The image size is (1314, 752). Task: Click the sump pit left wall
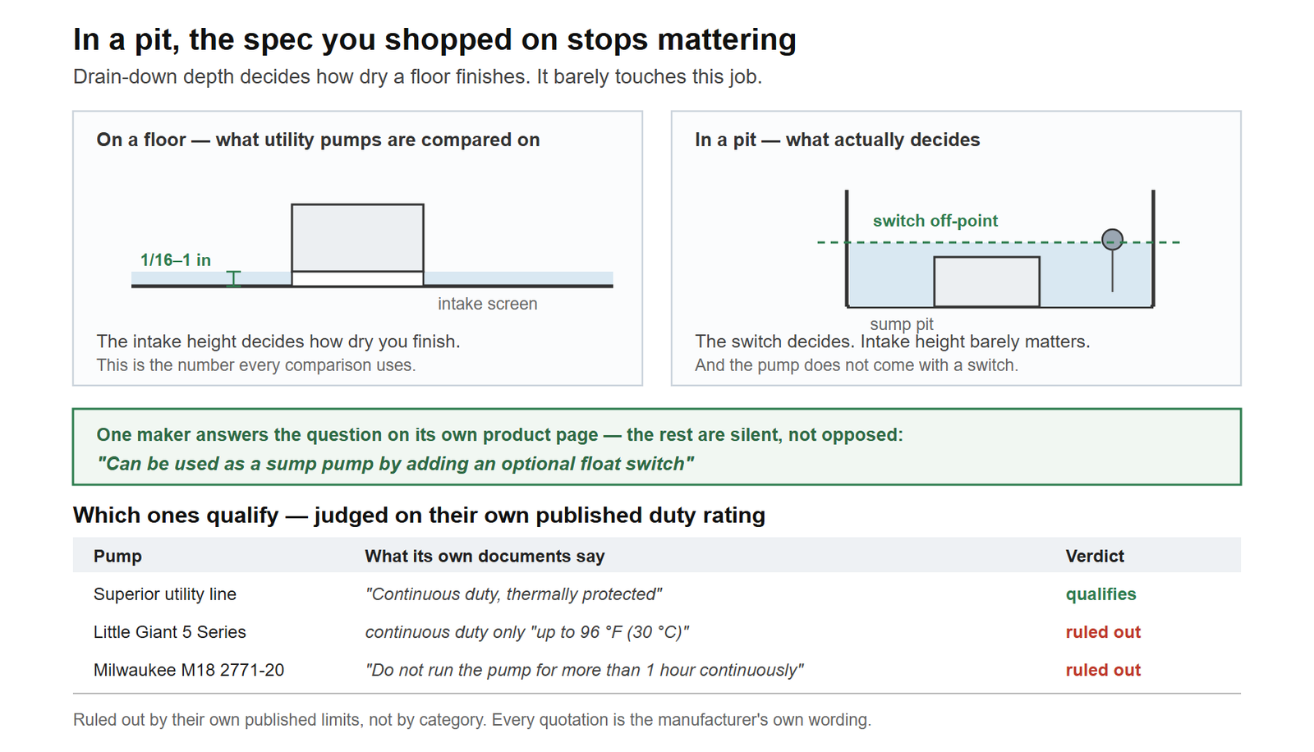point(847,249)
